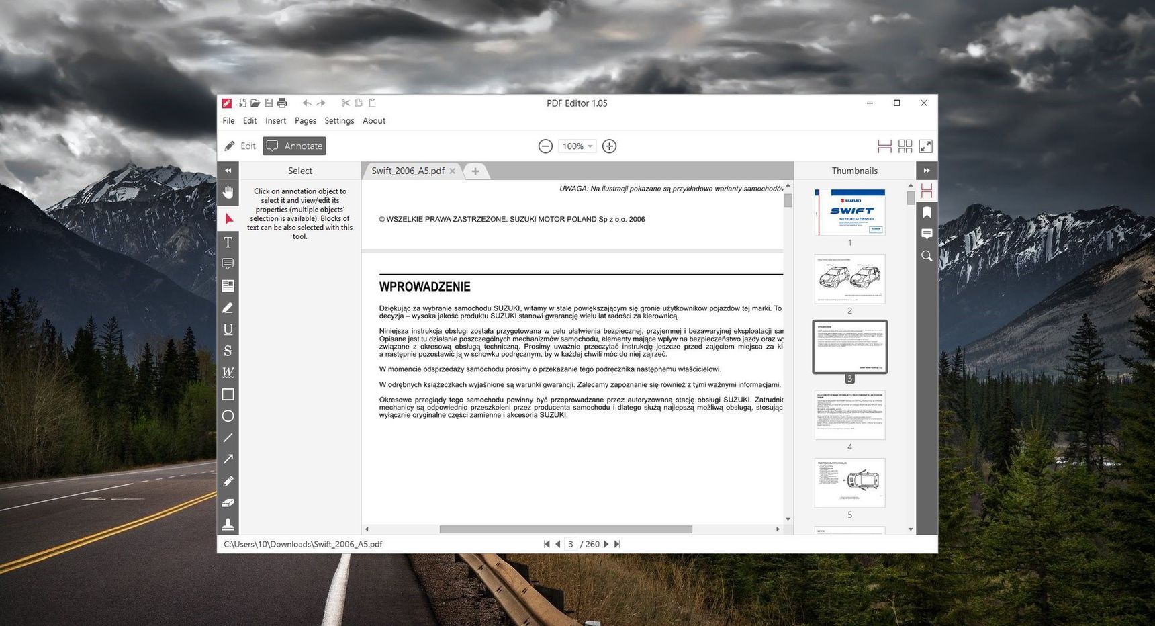Open page 2 thumbnail

850,279
